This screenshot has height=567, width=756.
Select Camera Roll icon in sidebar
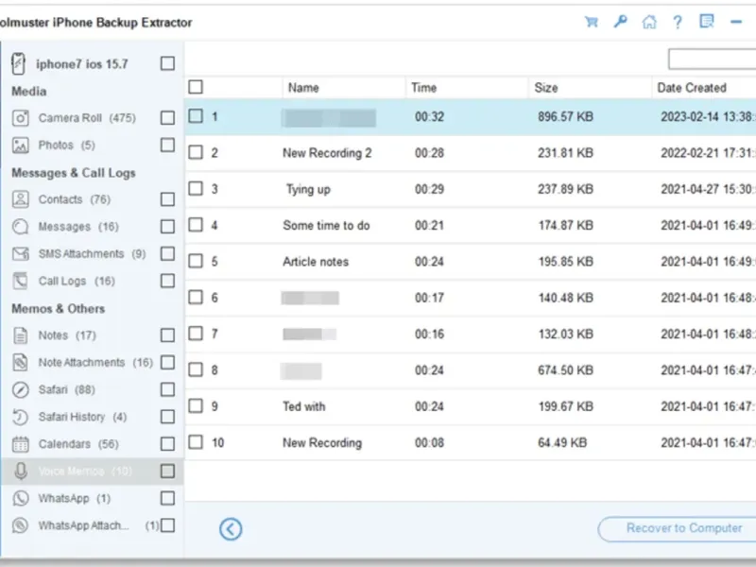click(x=20, y=117)
